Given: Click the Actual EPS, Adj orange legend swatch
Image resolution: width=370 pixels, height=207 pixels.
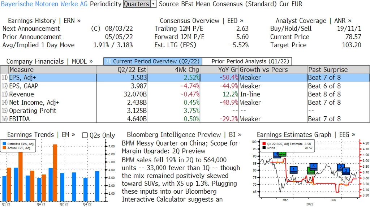Looking at the screenshot, I should click(4, 148).
